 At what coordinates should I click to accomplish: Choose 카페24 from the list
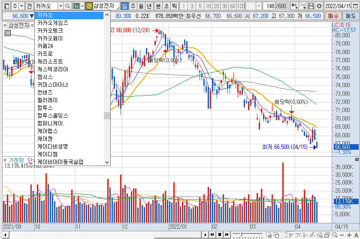point(69,46)
